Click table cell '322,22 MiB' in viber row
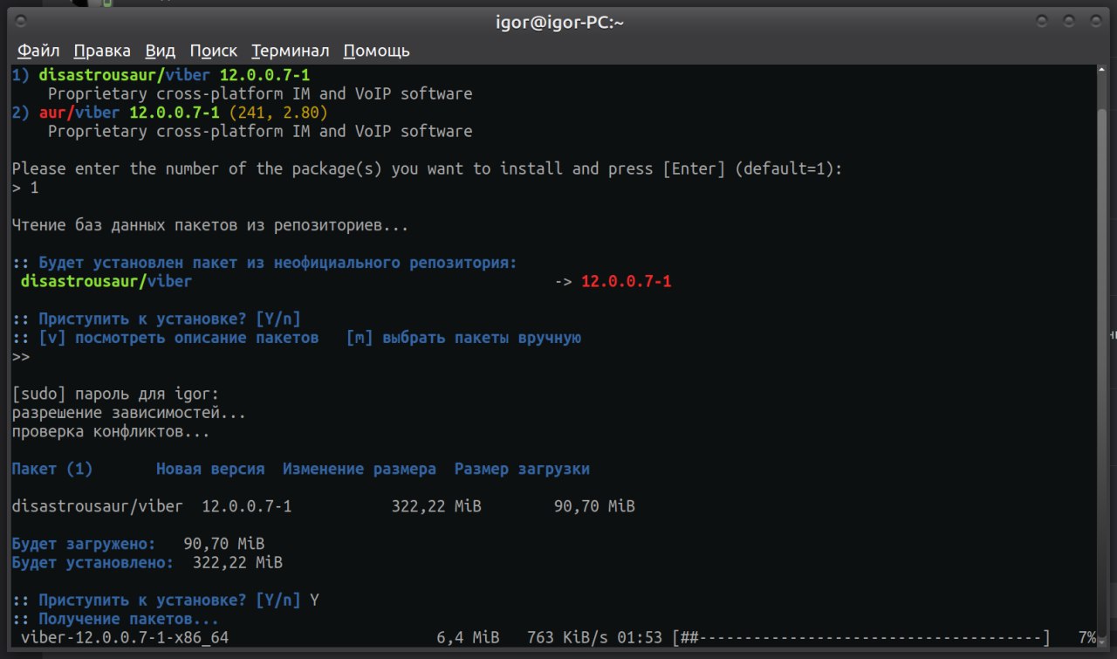Screen dimensions: 1117x659 point(436,507)
